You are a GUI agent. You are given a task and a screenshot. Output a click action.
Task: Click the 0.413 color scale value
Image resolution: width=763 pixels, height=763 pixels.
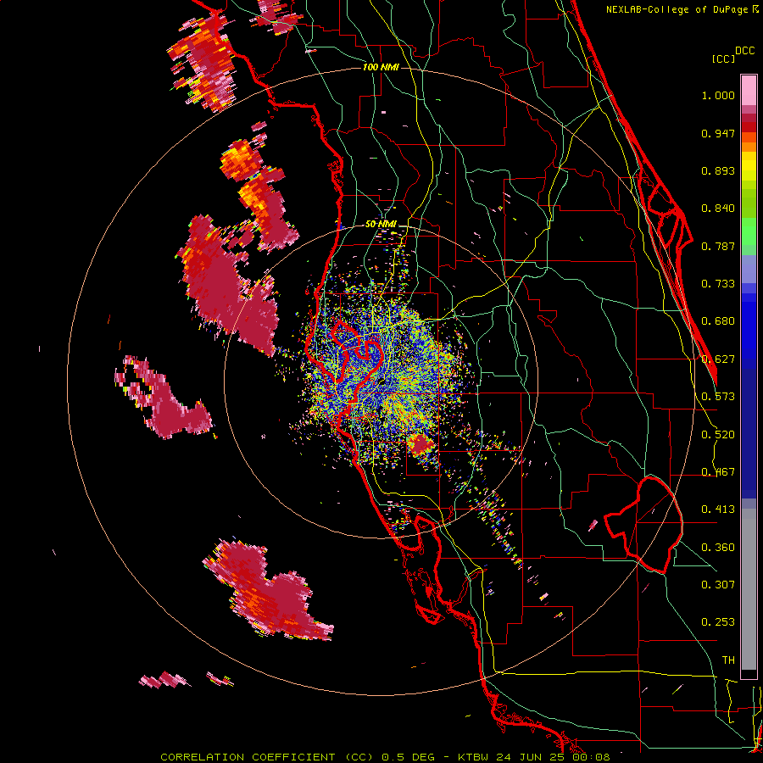tap(718, 510)
